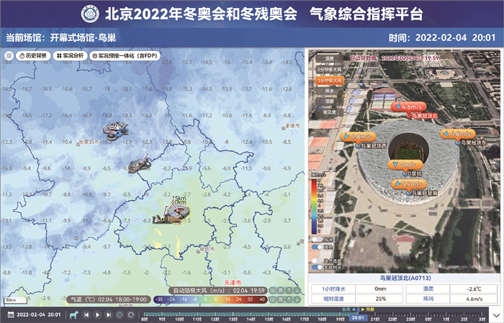Click the 相对湿度 table cell
Viewport: 504px width, 323px height.
333,299
